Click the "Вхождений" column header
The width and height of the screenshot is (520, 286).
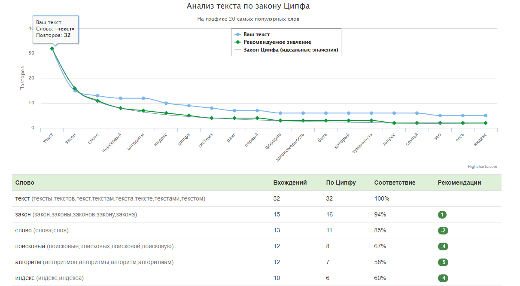(290, 183)
